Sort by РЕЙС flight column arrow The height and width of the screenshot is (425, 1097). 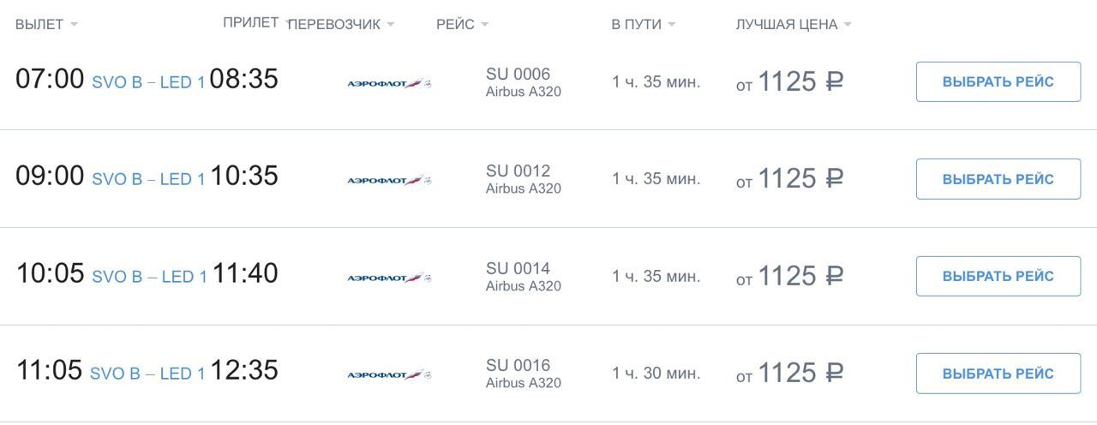484,24
